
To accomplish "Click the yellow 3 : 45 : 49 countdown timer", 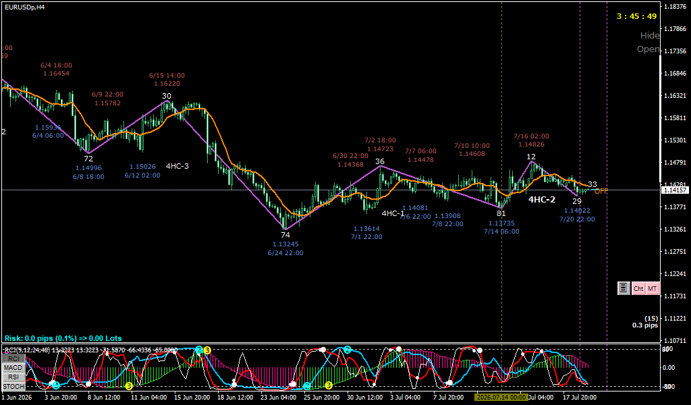I will [x=636, y=16].
